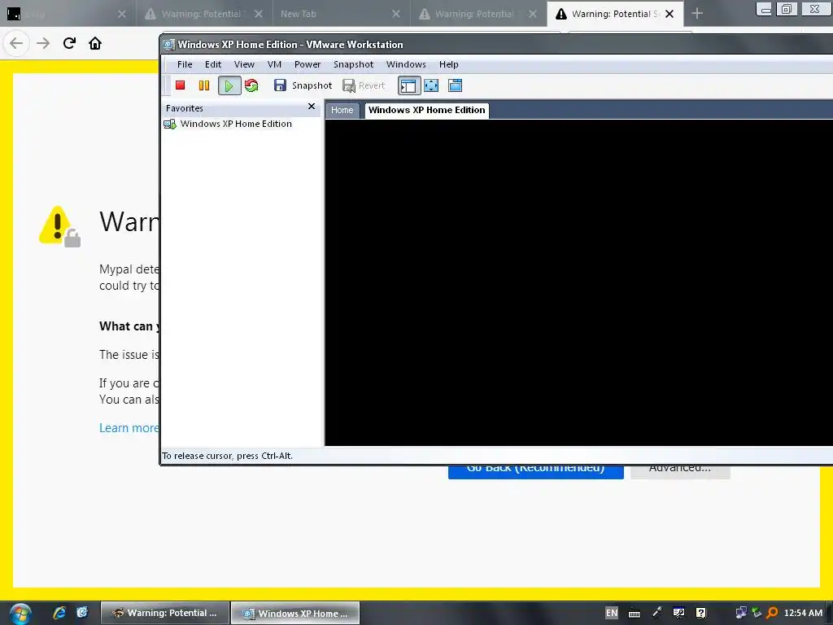
Task: Click the browser Forward arrow button
Action: pos(43,43)
